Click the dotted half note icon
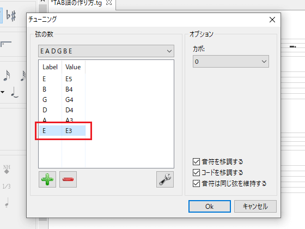 [7, 202]
